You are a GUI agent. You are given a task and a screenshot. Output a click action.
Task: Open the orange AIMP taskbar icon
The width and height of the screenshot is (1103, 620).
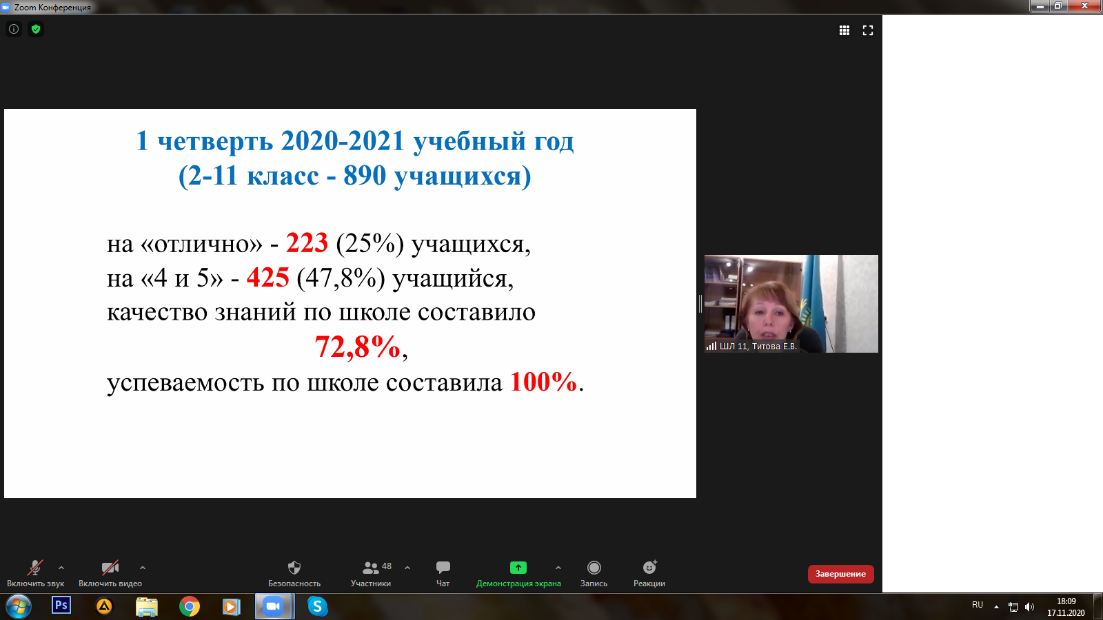104,606
